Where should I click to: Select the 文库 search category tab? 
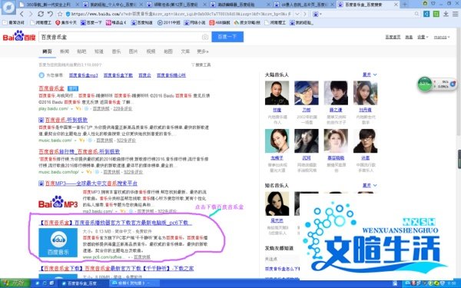(x=185, y=51)
